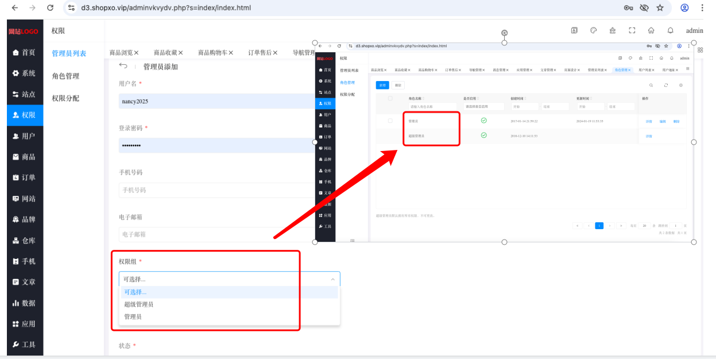Screen dimensions: 716x359
Task: Switch to the 商品购物车 tab
Action: point(212,53)
